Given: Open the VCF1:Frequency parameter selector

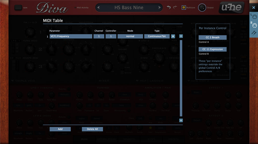Looking at the screenshot, I should tap(71, 36).
